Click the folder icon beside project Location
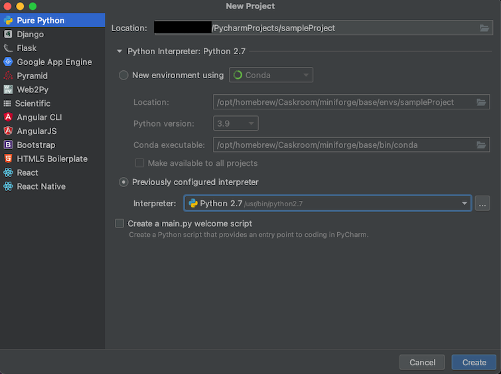 (484, 28)
